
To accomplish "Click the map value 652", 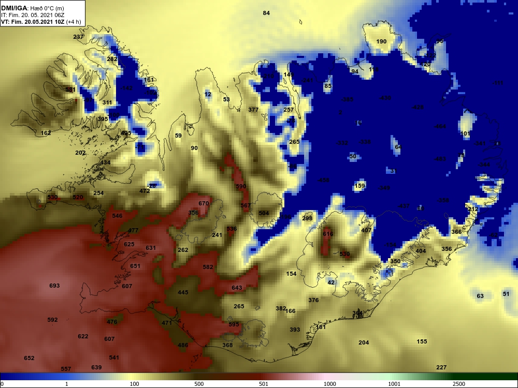I will tap(29, 357).
